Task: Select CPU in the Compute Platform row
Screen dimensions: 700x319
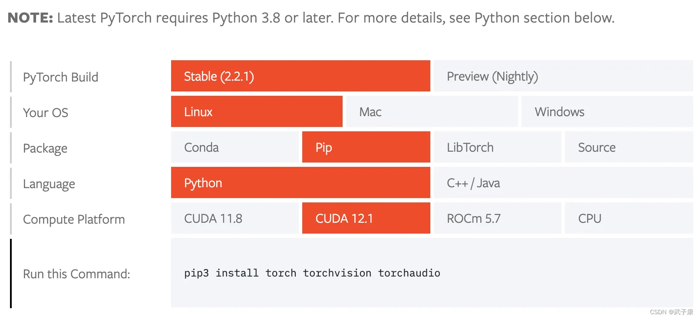Action: tap(628, 218)
